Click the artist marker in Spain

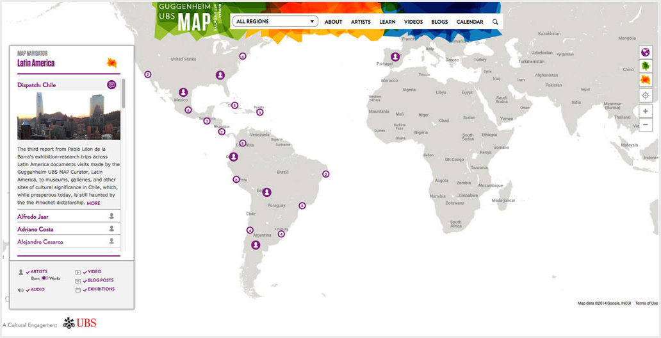pos(395,56)
